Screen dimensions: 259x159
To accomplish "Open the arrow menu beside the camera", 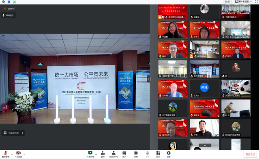I will 24,154.
